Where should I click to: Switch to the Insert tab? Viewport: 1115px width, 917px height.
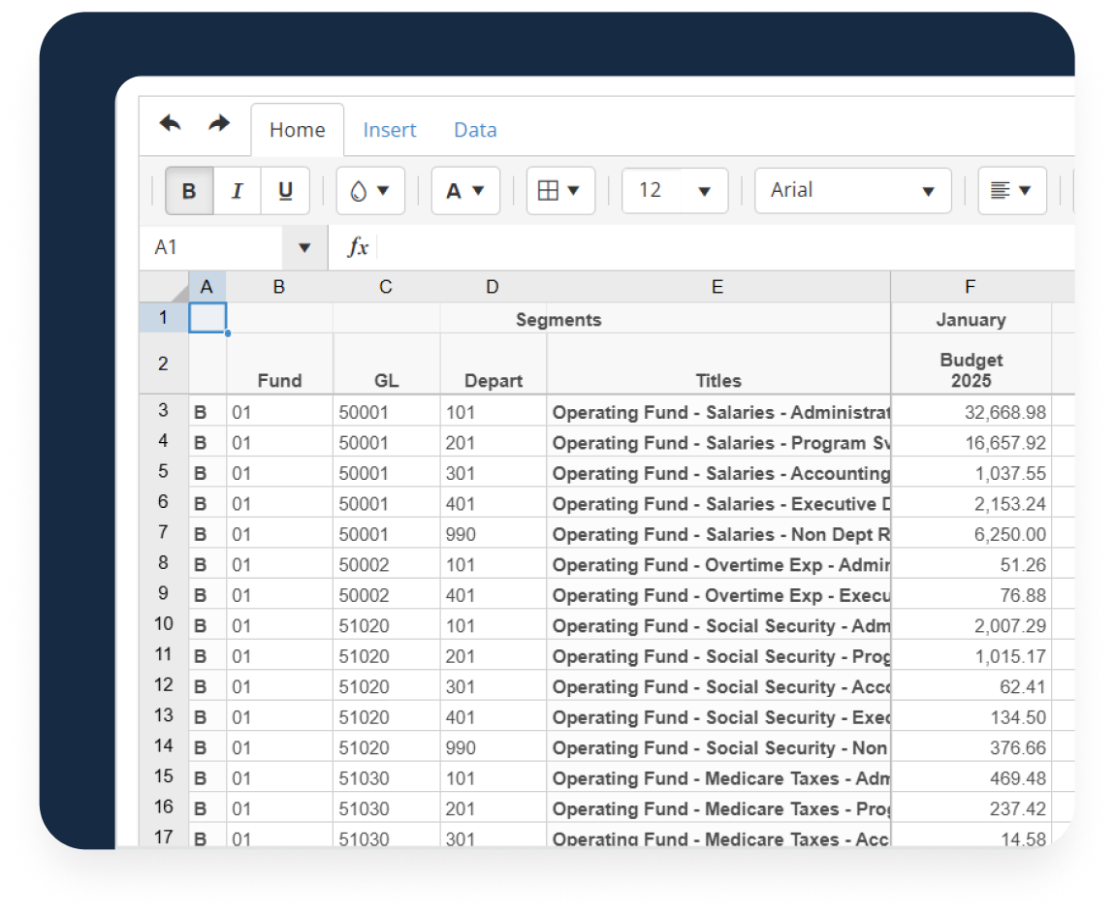[390, 130]
